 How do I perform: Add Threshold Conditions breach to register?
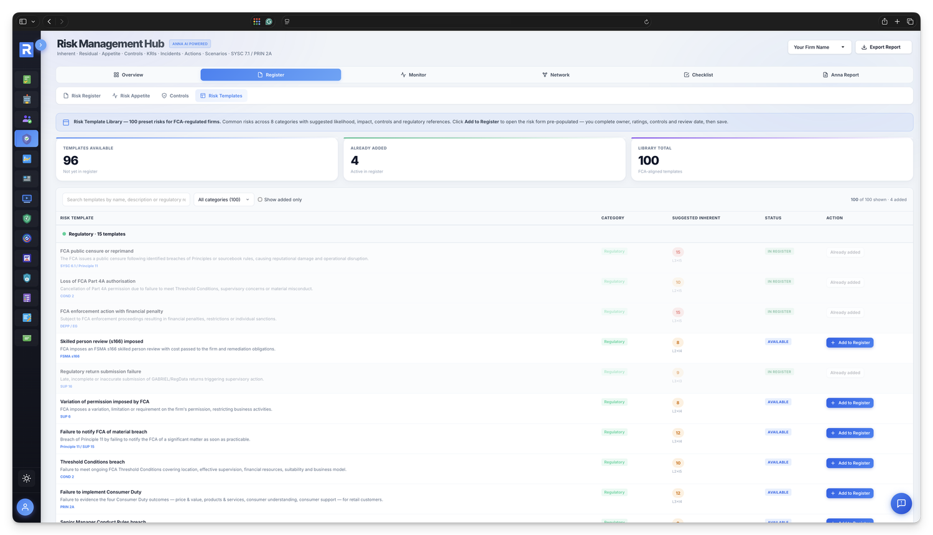pyautogui.click(x=850, y=463)
